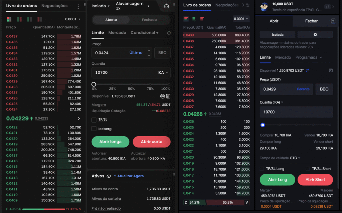Screen dimensions: 342x213
Task: Open the Isolada margin mode dropdown
Action: coord(101,6)
